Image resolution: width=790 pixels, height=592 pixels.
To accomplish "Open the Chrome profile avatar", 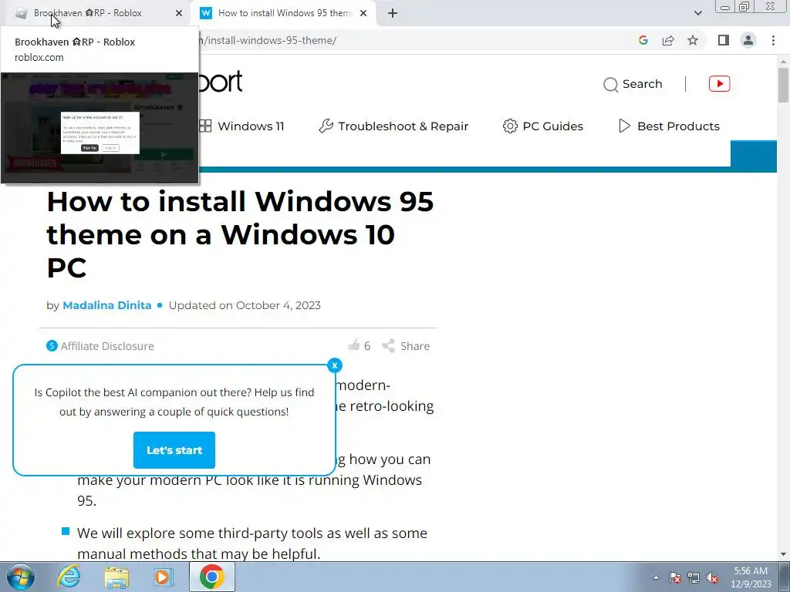I will [748, 40].
